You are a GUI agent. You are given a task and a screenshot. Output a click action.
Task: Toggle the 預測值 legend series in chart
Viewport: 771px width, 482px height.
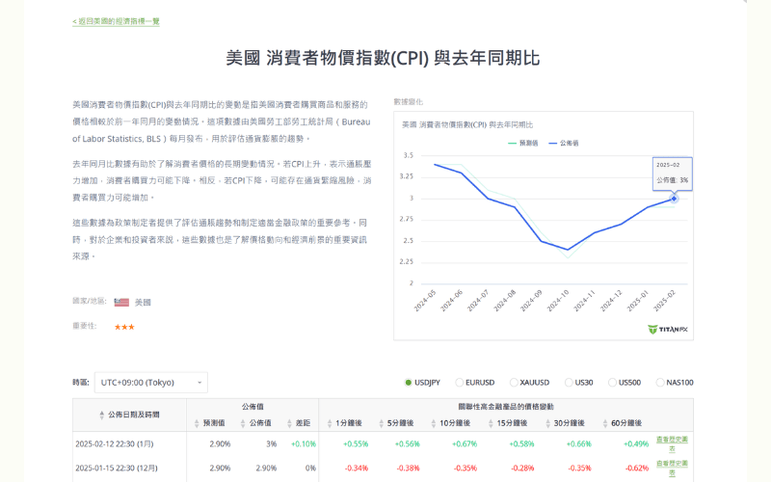[x=522, y=143]
